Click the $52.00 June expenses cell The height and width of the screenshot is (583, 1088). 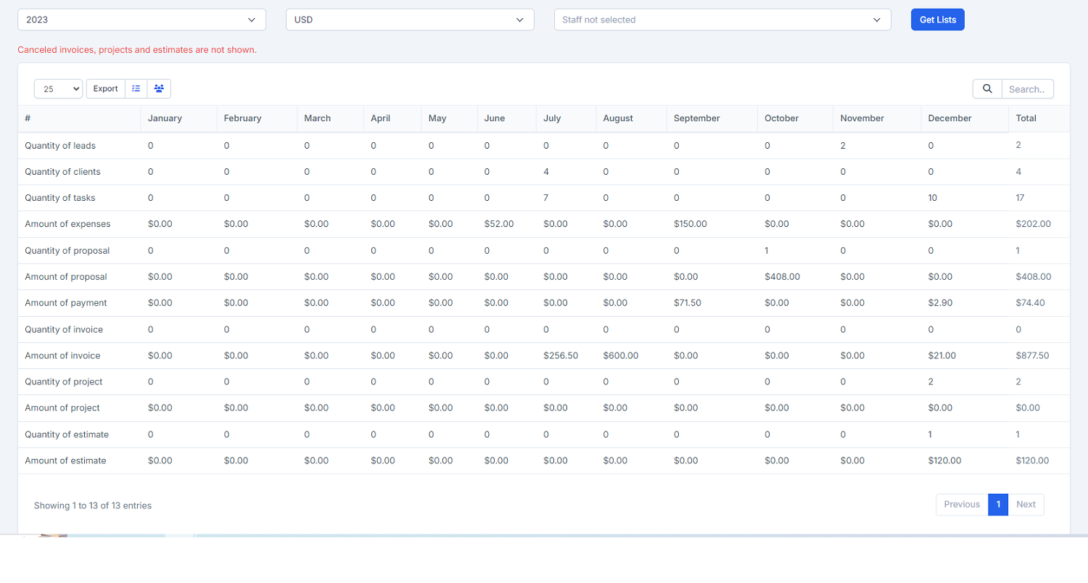pos(499,224)
